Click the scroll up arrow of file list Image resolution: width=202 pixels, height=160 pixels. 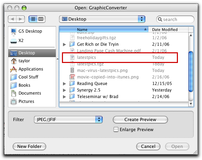(x=191, y=35)
